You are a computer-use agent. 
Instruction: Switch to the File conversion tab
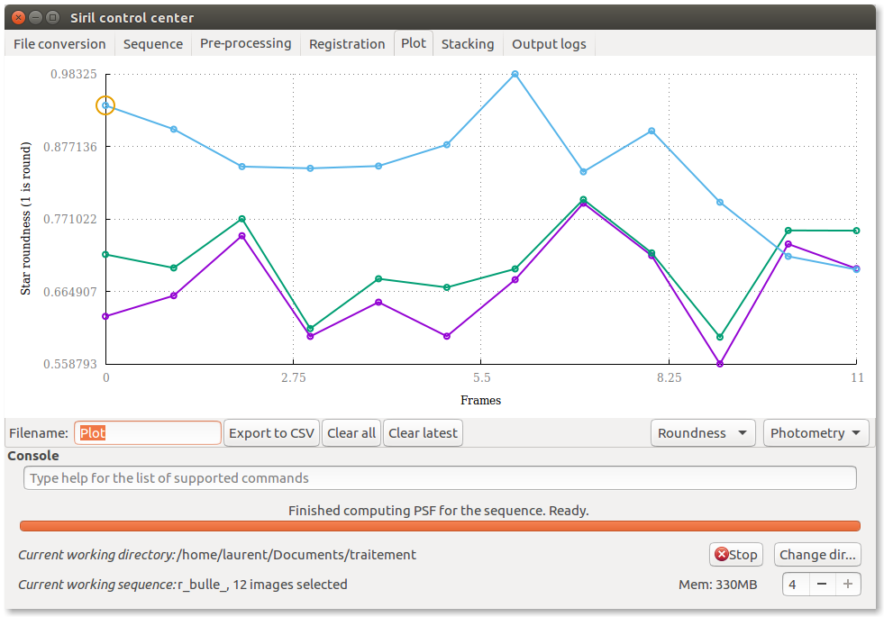59,44
